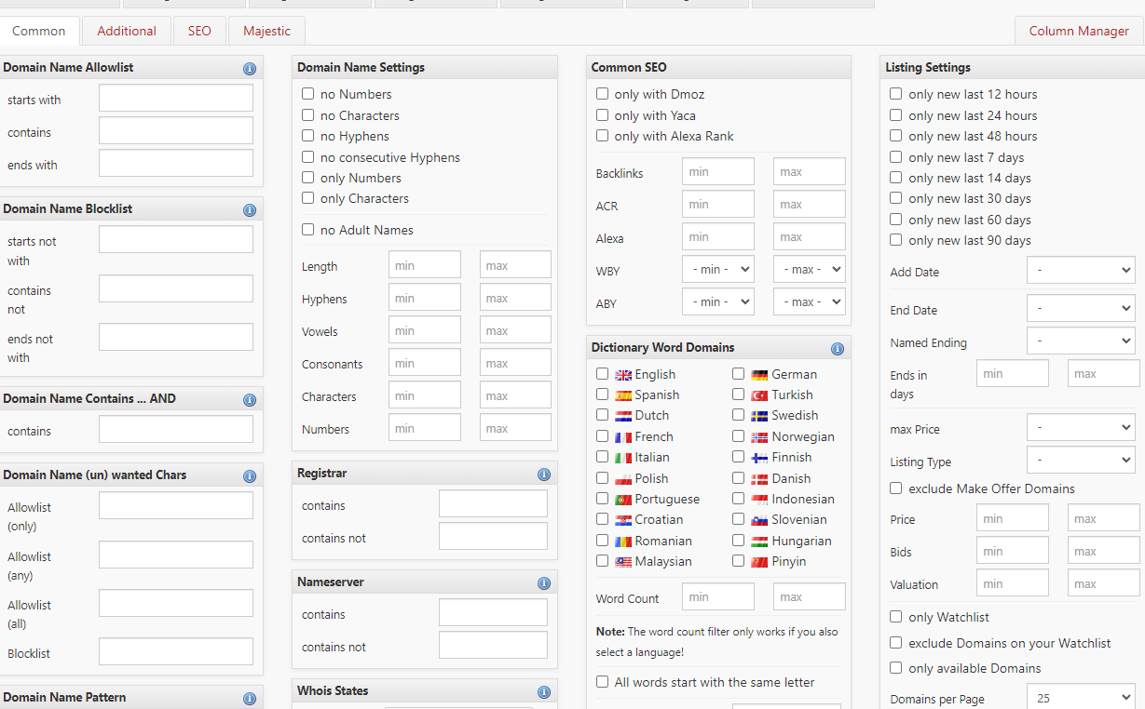Enable the no Numbers checkbox
1145x709 pixels.
(x=308, y=94)
